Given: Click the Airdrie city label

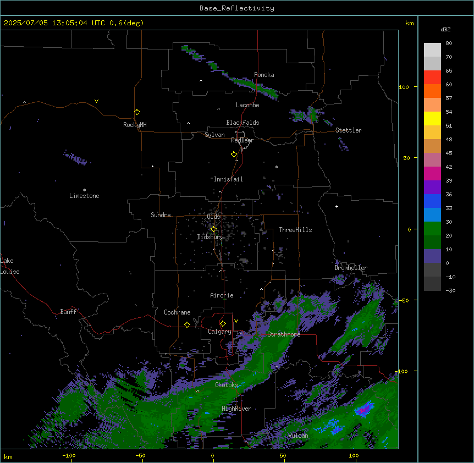Looking at the screenshot, I should [222, 295].
